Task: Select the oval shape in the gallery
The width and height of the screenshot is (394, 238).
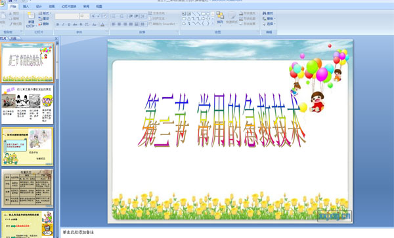Action: coord(208,14)
